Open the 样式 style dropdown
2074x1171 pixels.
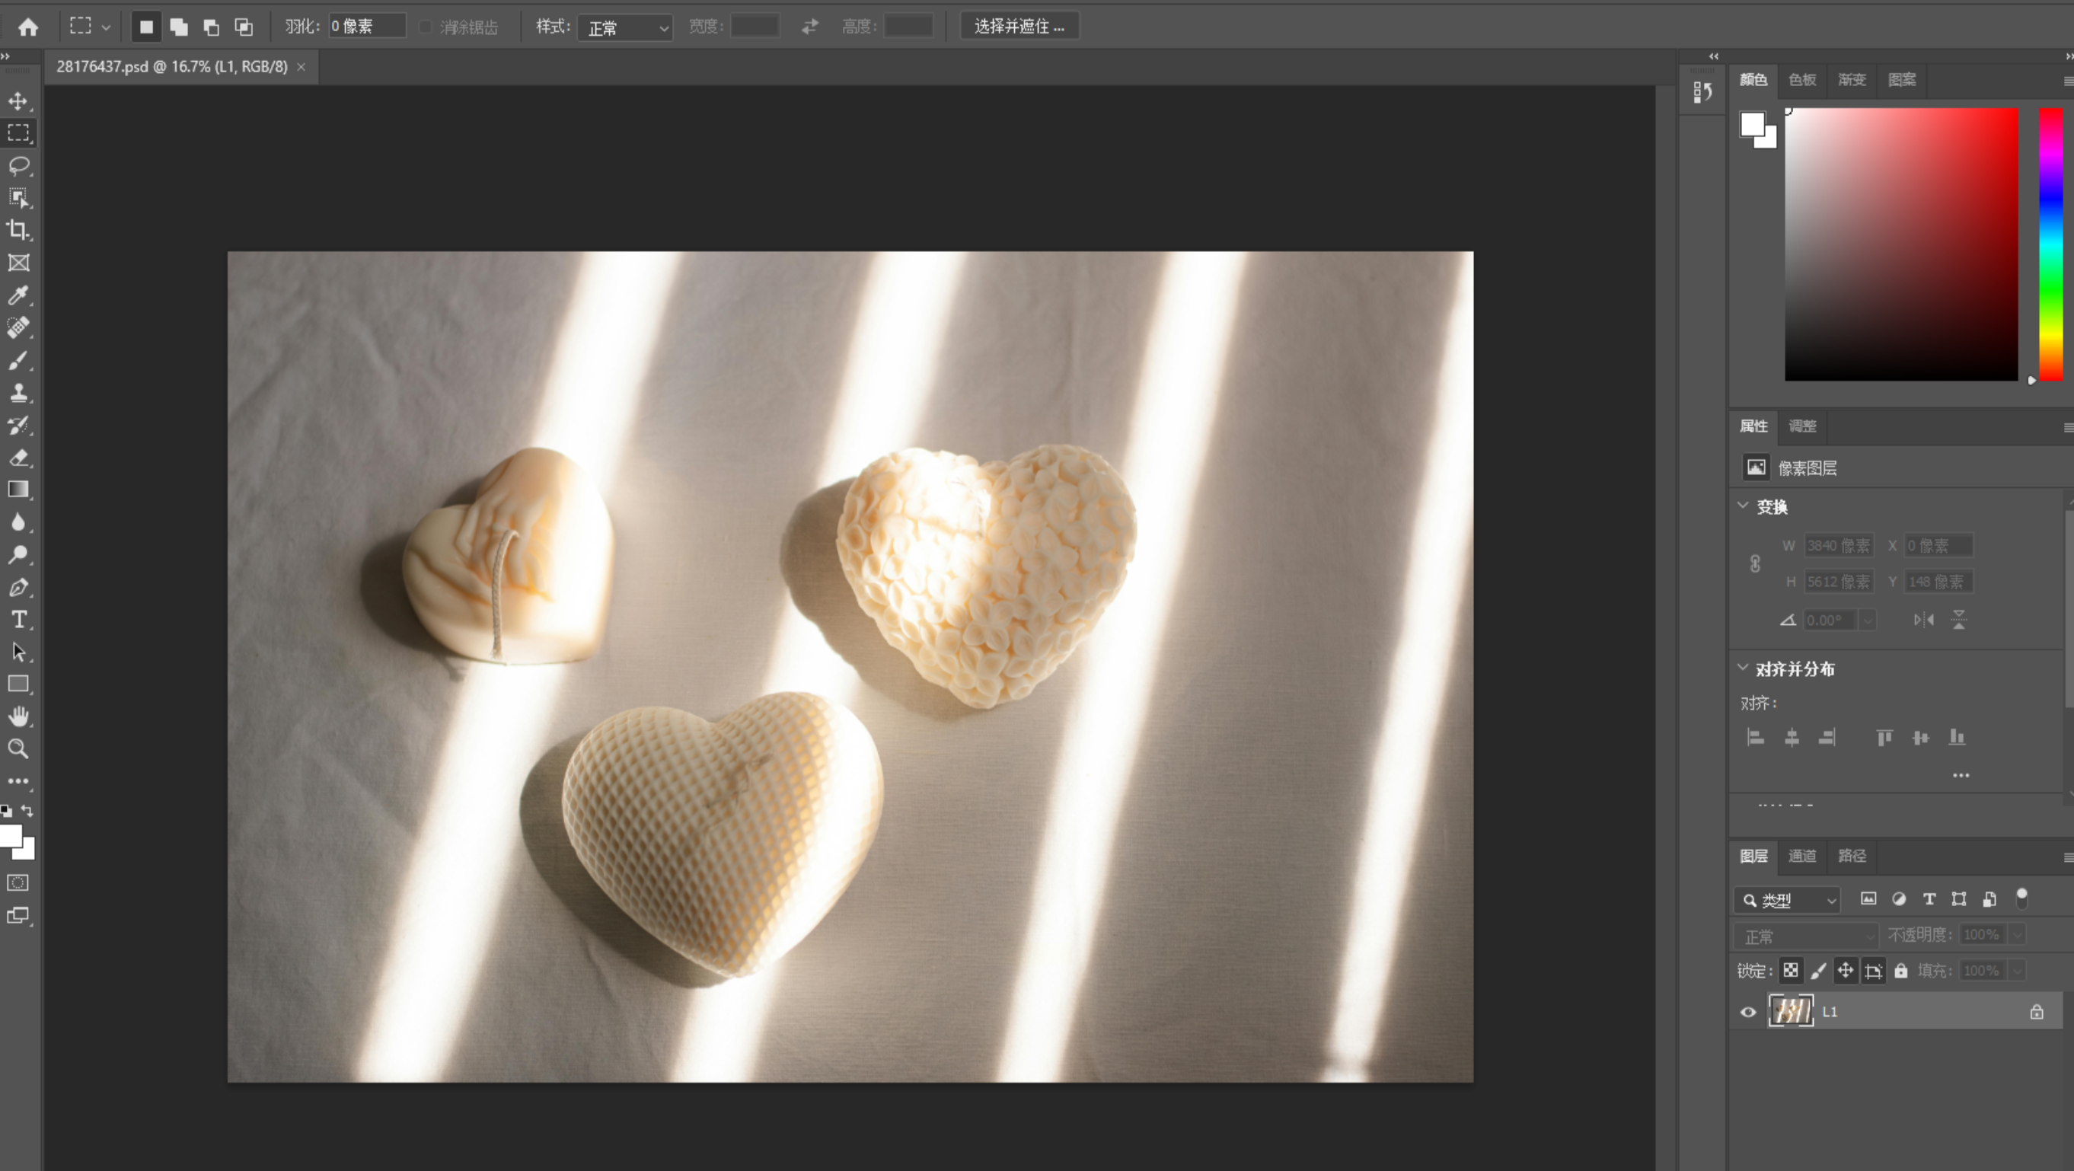626,27
